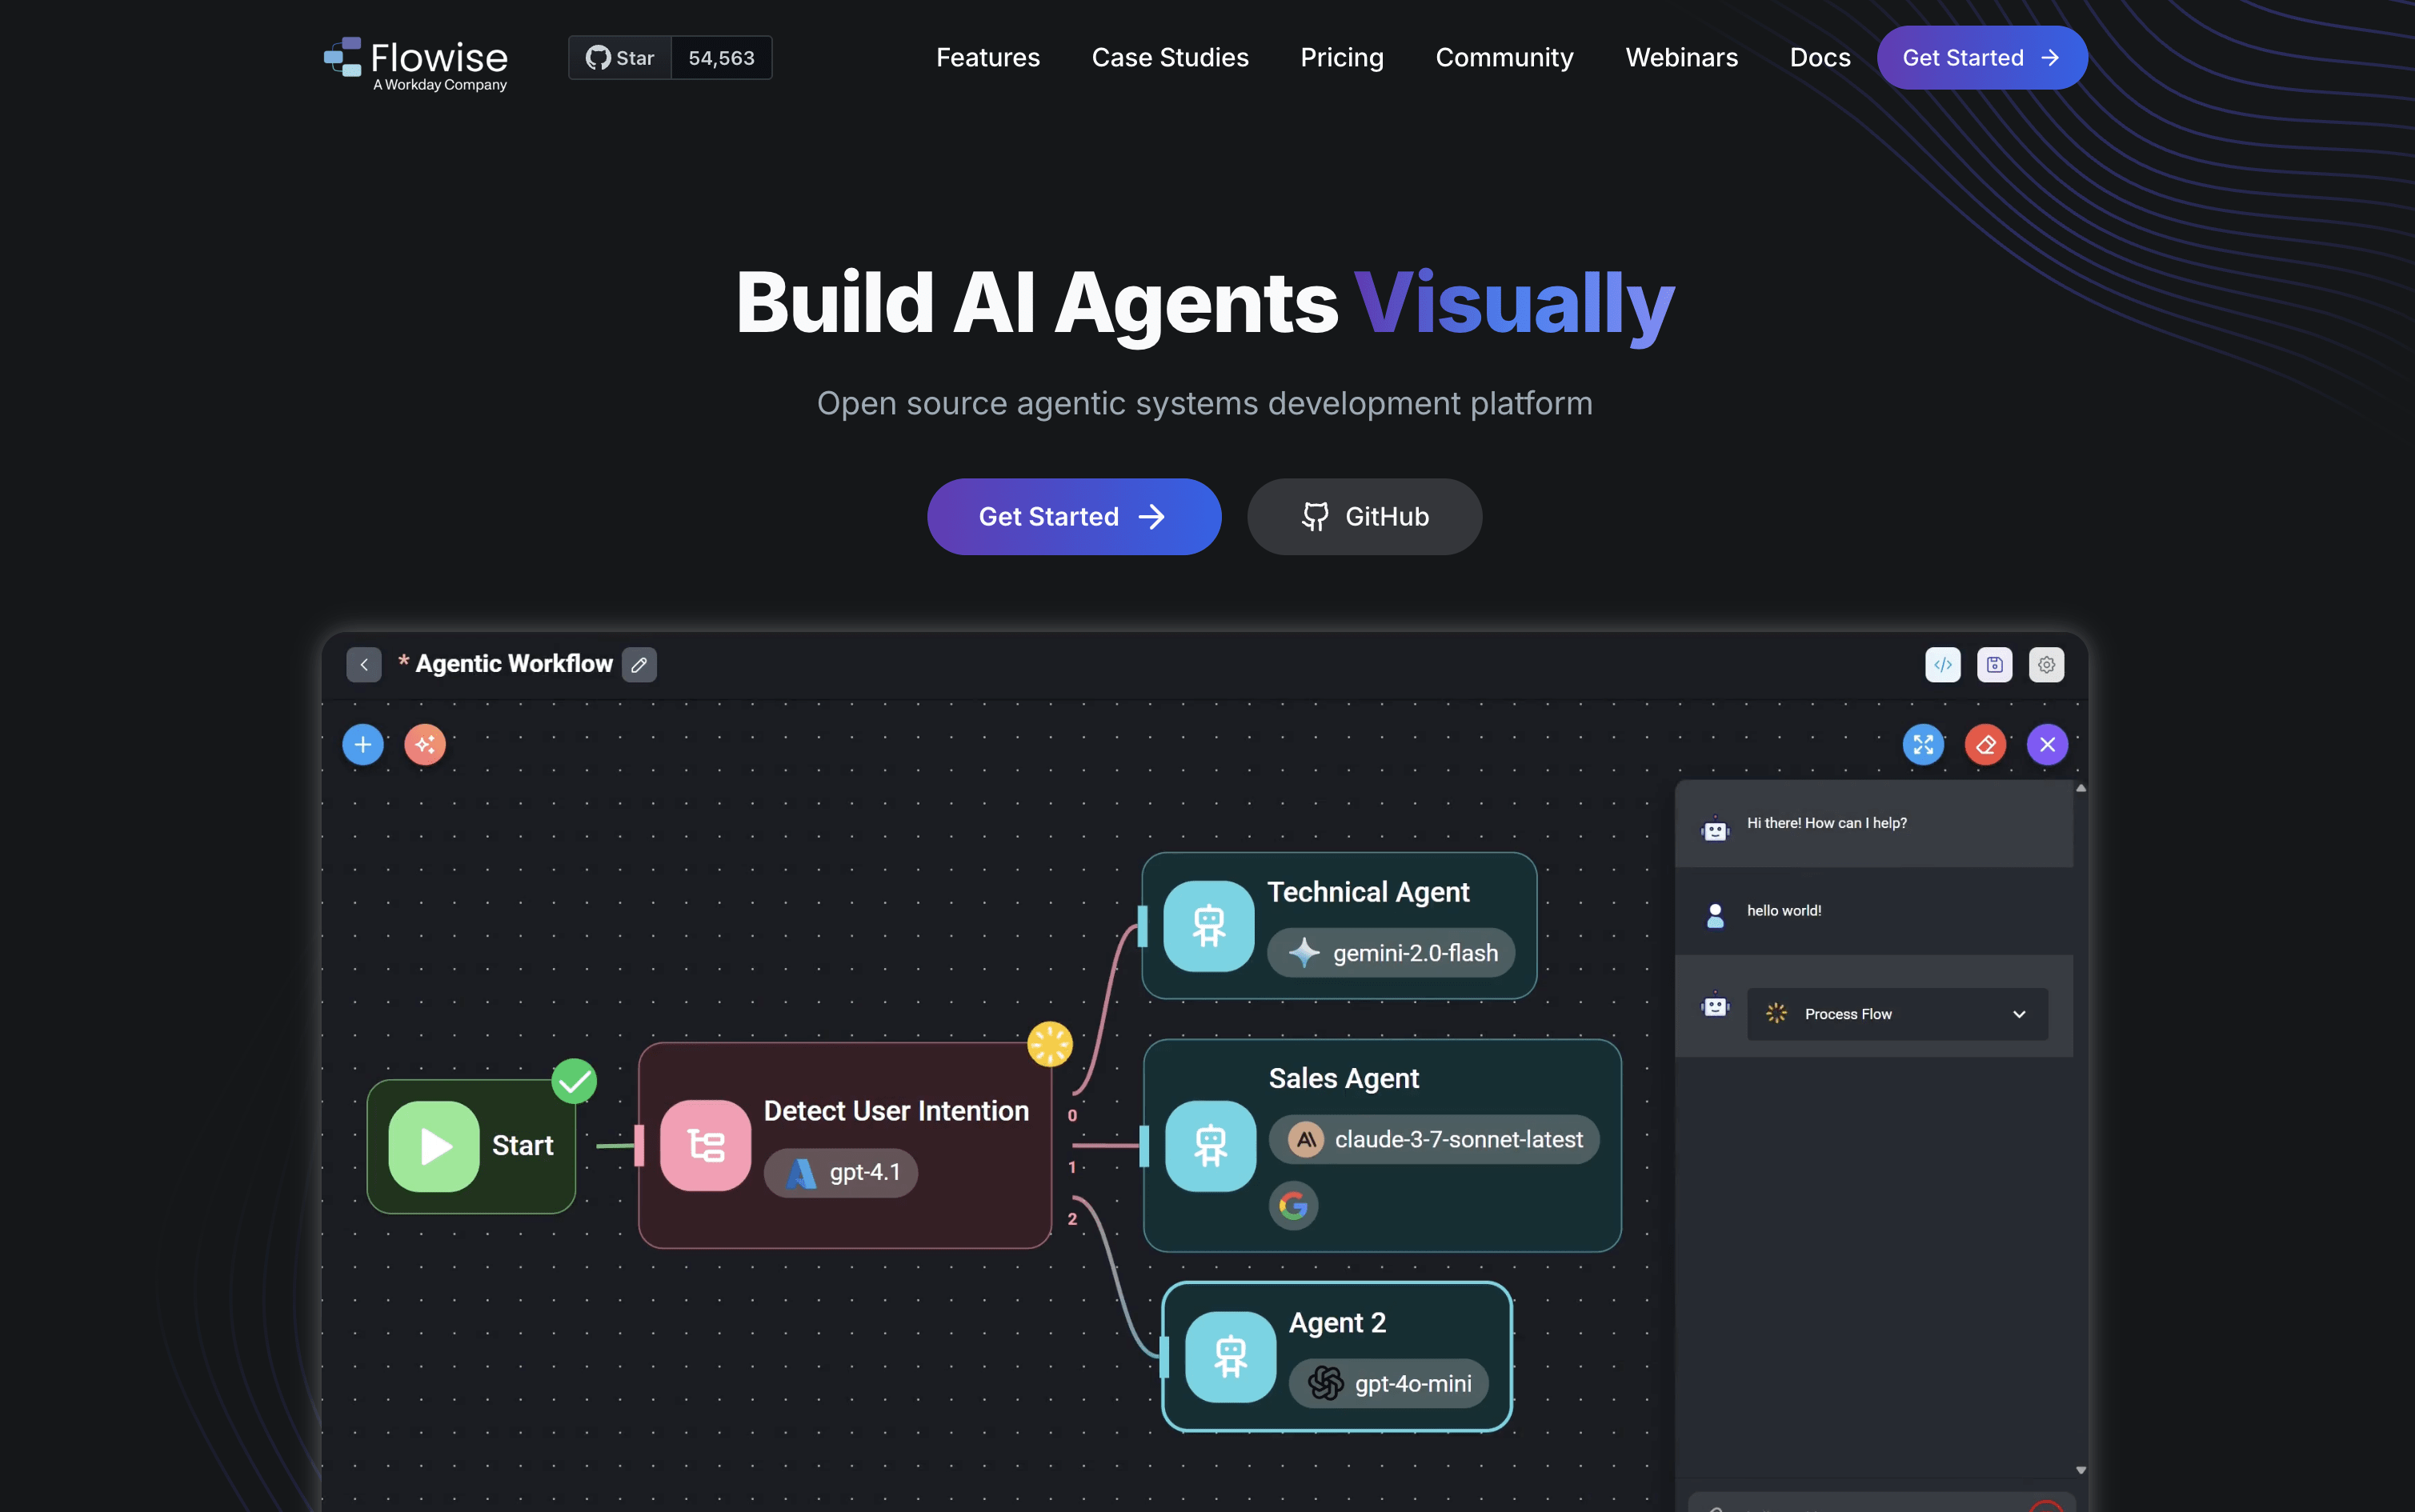This screenshot has width=2415, height=1512.
Task: Click the user avatar beside hello world
Action: [1715, 915]
